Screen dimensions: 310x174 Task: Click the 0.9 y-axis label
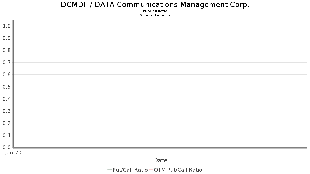(6, 38)
